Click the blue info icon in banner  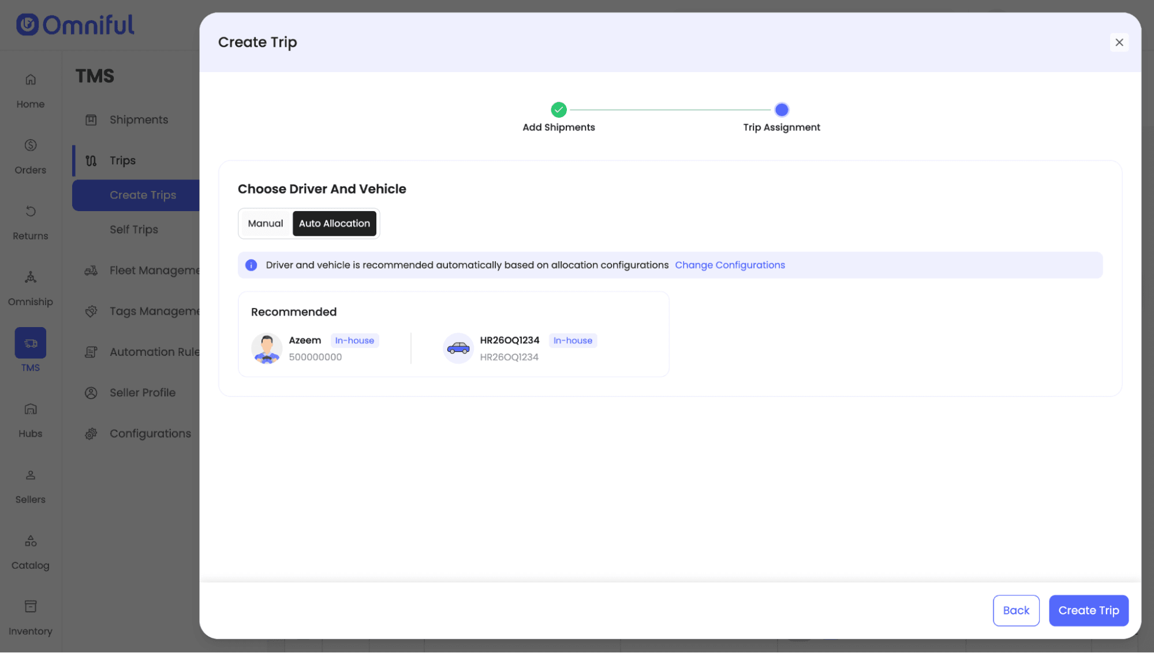click(251, 265)
